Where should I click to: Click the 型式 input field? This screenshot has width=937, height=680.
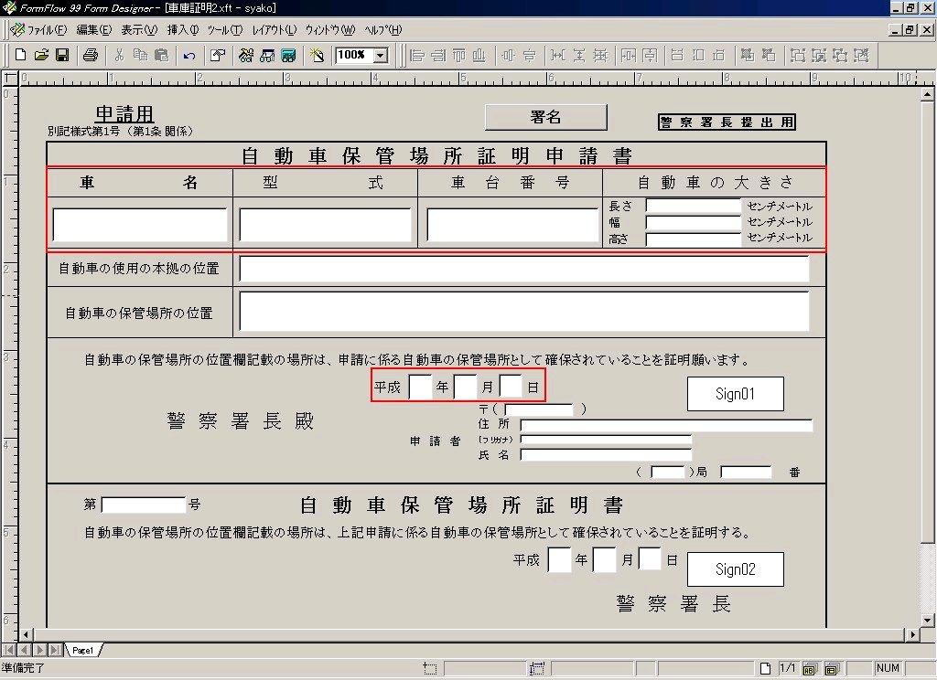pos(325,225)
